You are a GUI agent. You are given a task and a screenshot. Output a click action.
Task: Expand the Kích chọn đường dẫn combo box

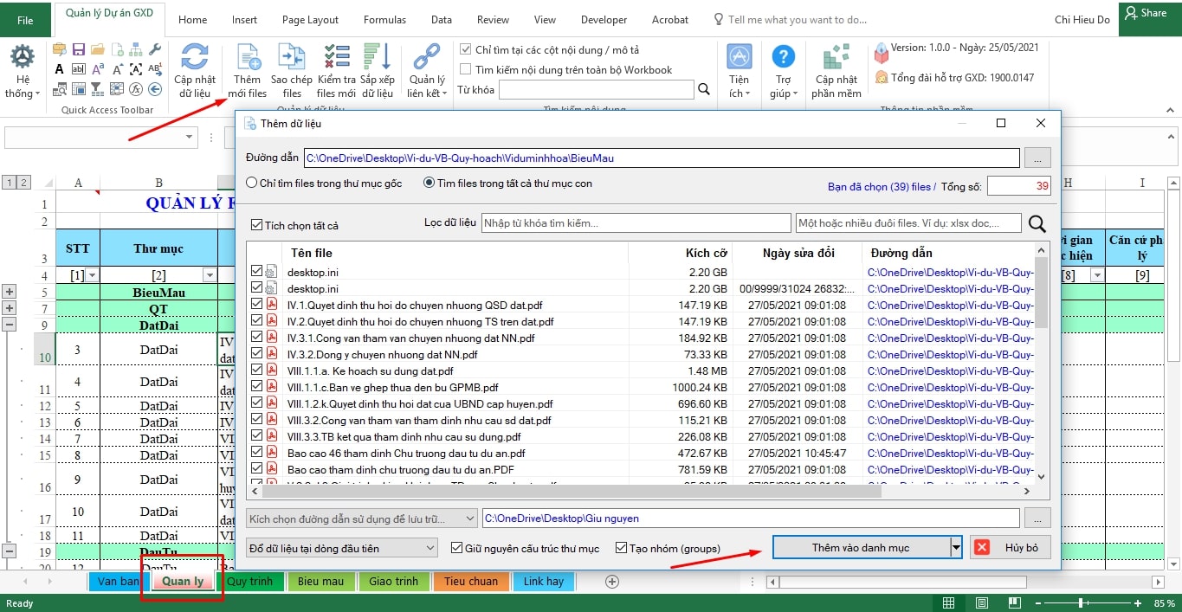[361, 519]
